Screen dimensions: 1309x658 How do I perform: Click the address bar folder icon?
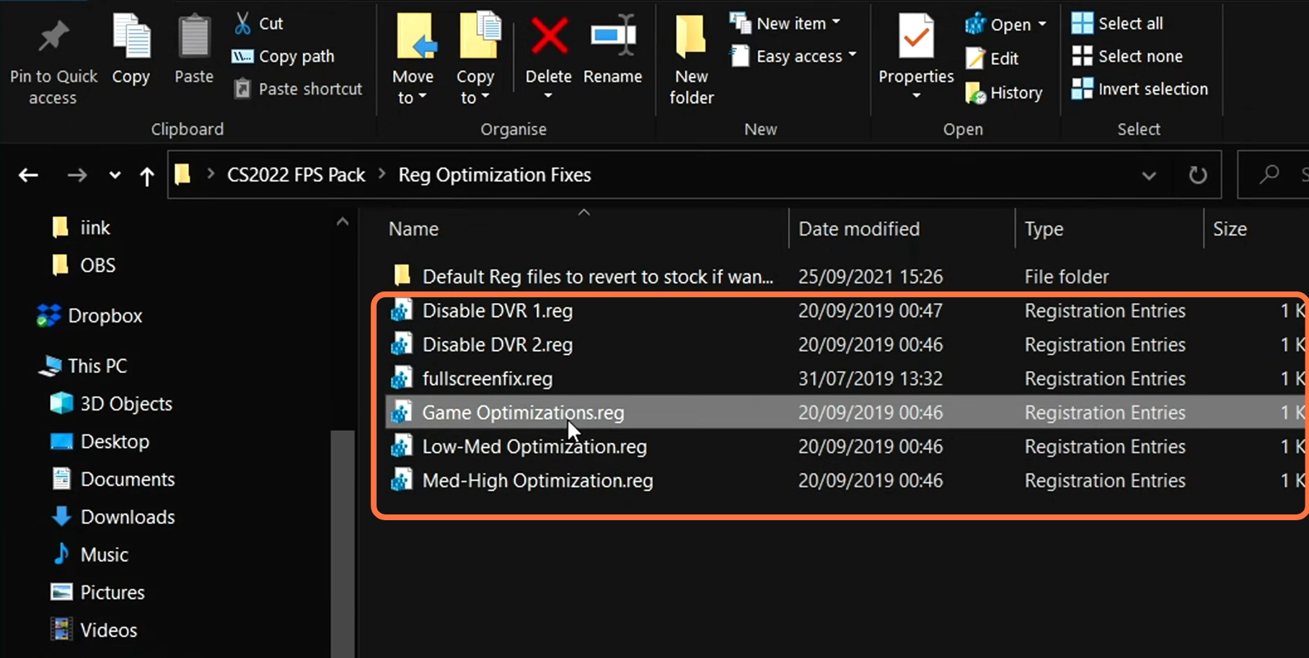click(183, 174)
